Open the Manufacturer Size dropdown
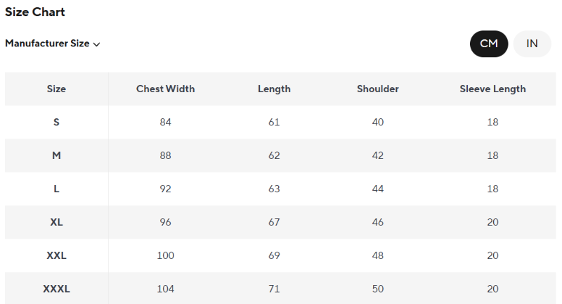Screen dimensions: 562x304 tap(52, 44)
